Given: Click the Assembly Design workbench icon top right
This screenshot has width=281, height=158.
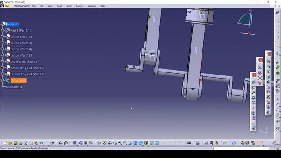Looking at the screenshot, I should coord(277,13).
